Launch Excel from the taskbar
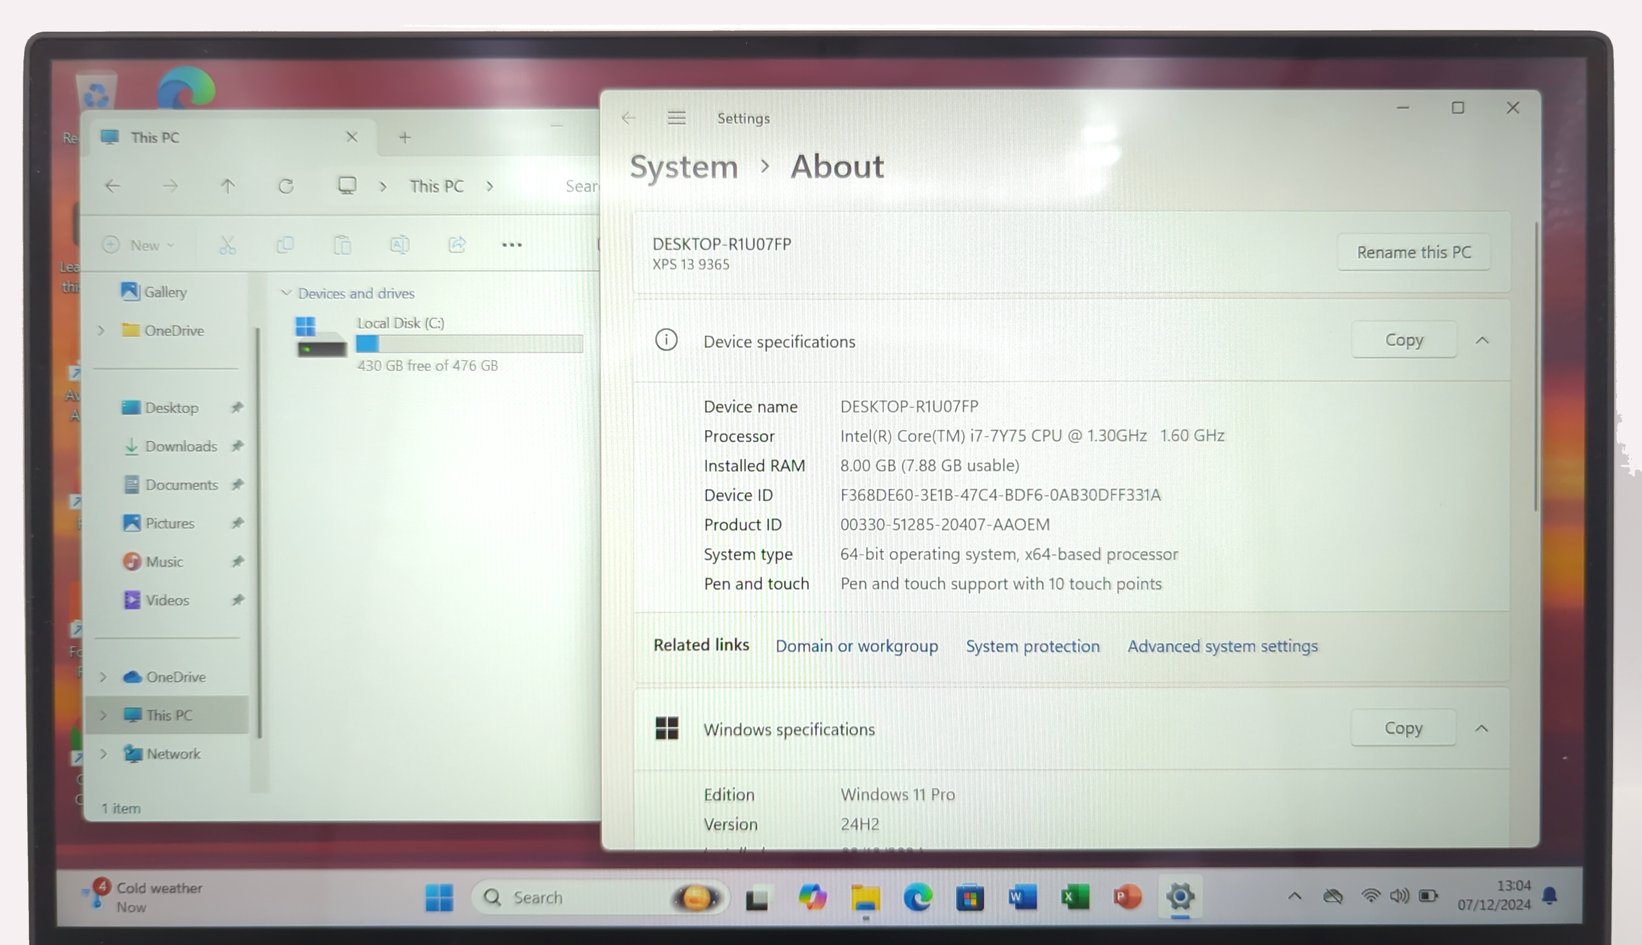Image resolution: width=1642 pixels, height=945 pixels. [x=1075, y=898]
